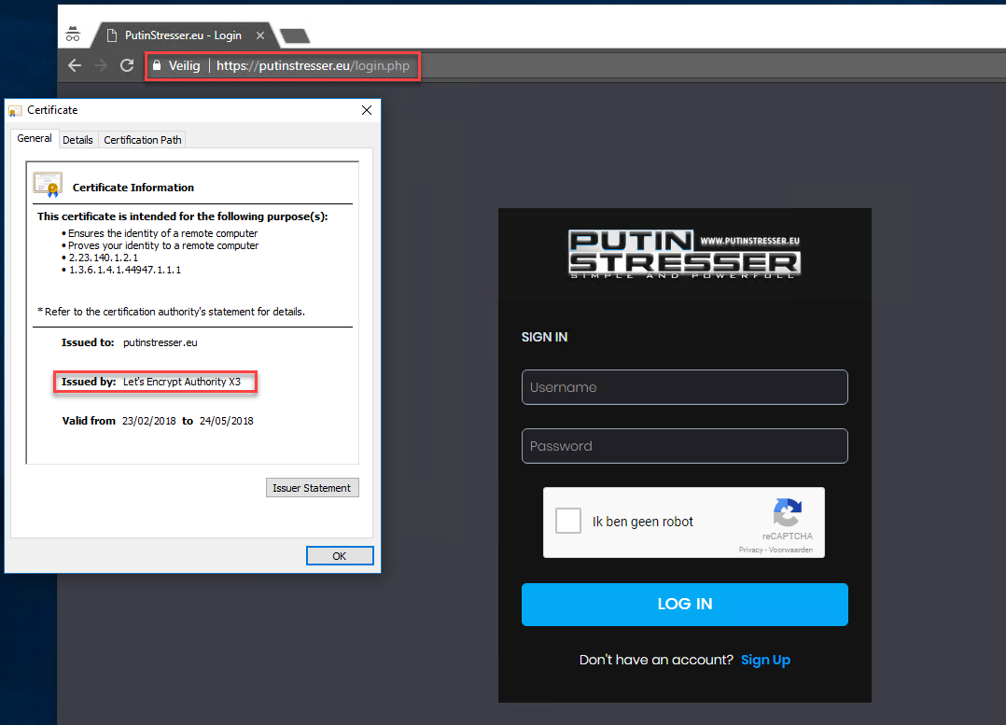Open the Certification Path tab

[143, 140]
